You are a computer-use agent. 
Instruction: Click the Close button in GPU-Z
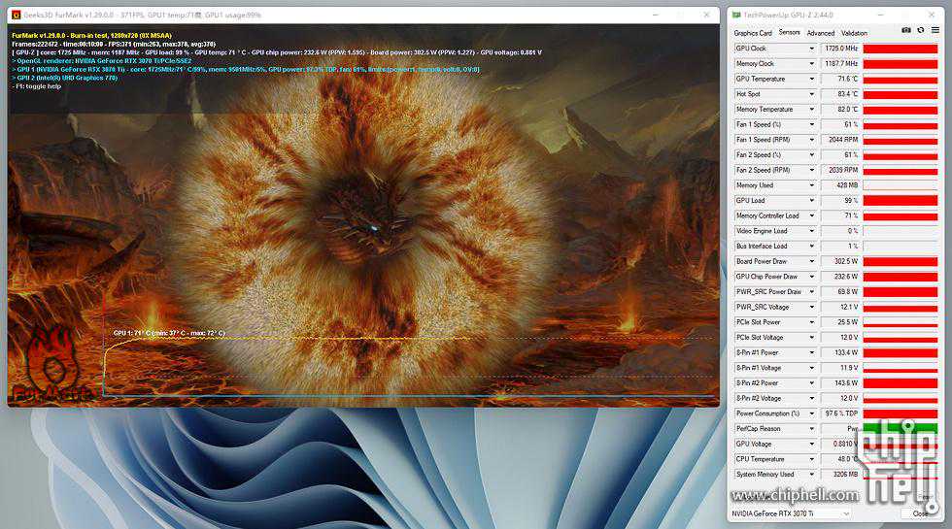tap(920, 512)
